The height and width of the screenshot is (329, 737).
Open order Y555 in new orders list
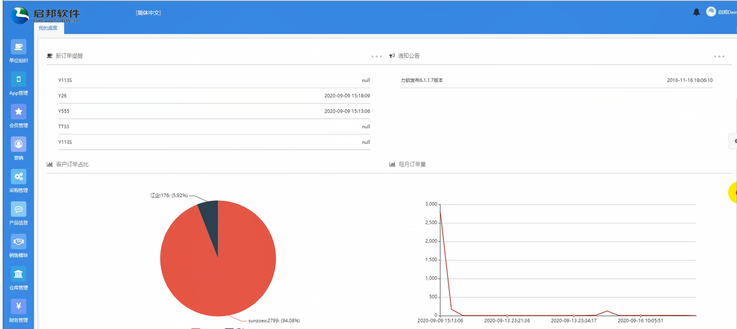(x=64, y=111)
